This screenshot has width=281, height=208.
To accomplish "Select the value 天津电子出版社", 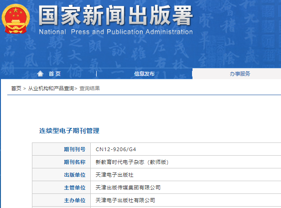I will 114,175.
